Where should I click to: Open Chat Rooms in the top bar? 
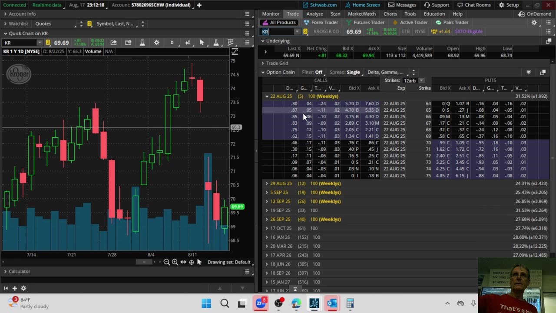point(475,5)
